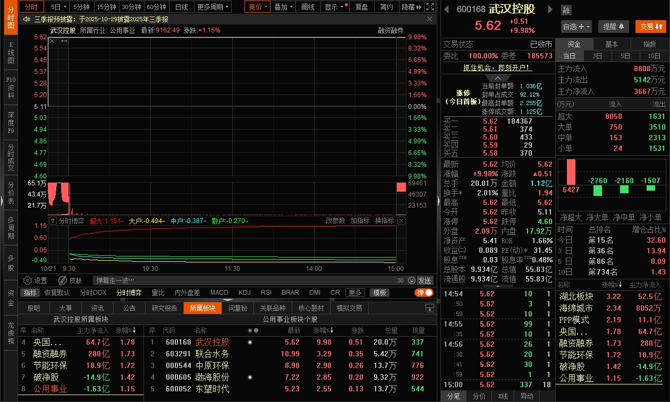Open the 5日 period dropdown

click(58, 7)
